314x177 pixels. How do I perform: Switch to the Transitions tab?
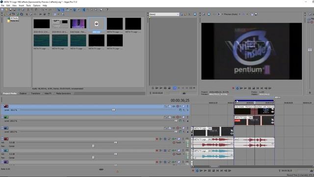[x=36, y=93]
